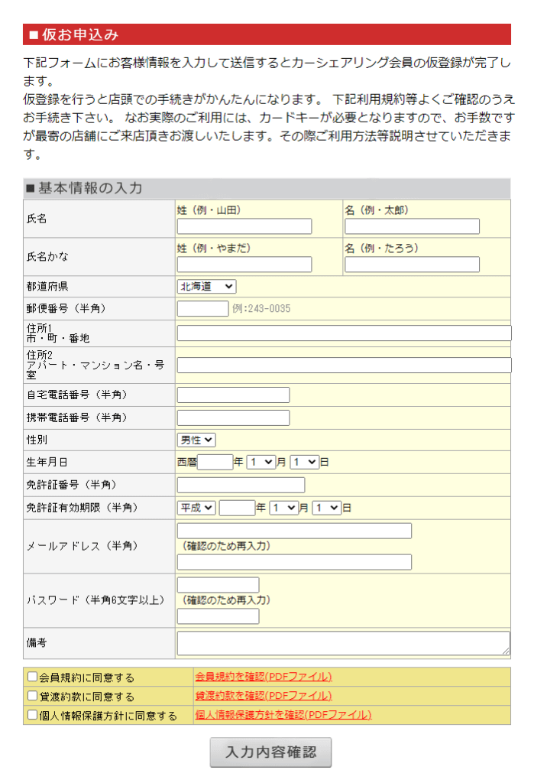Click the 免許証有効期限(半角) row label
Image resolution: width=534 pixels, height=783 pixels.
coord(83,508)
